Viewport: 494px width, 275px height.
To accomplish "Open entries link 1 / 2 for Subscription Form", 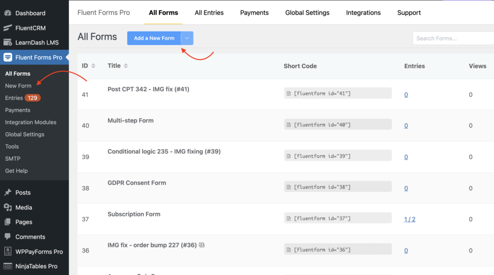I will (x=410, y=219).
